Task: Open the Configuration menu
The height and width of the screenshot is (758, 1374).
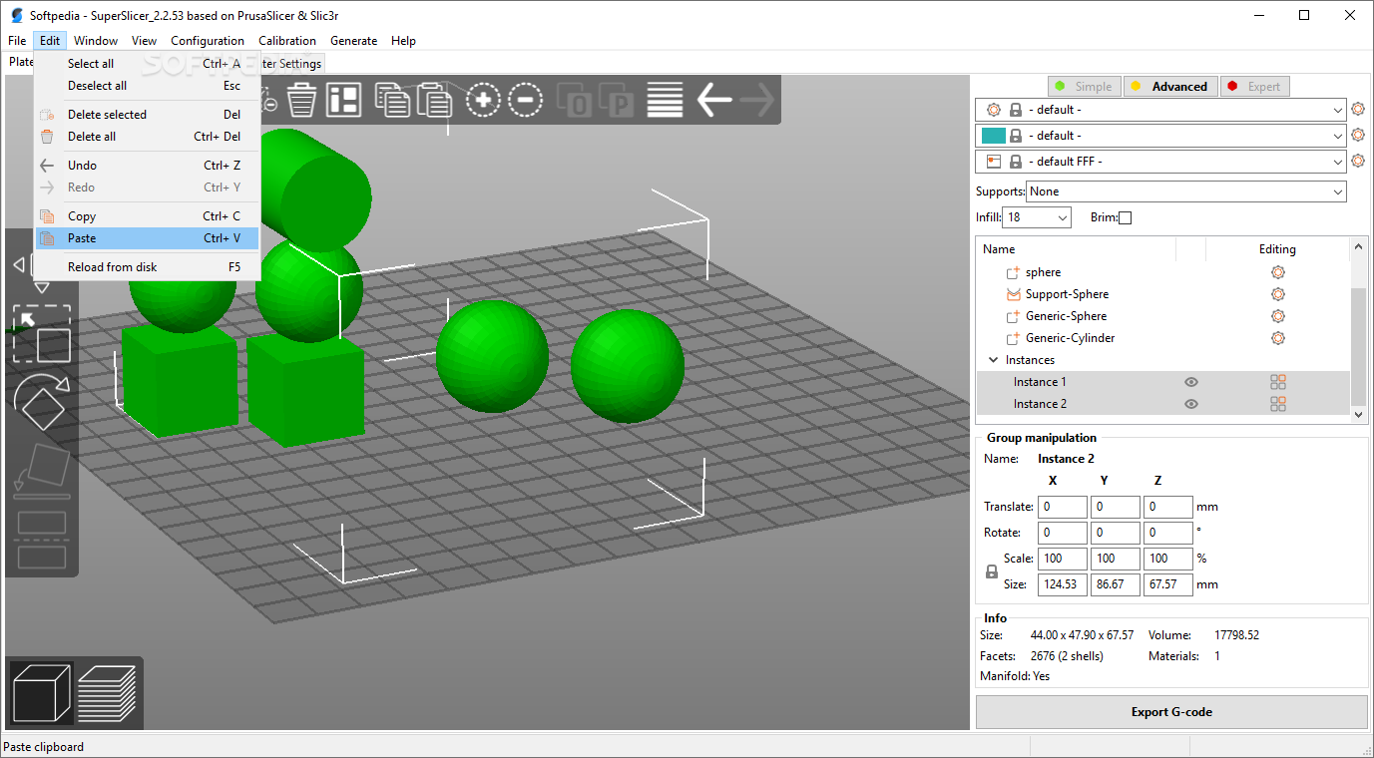Action: [x=208, y=41]
